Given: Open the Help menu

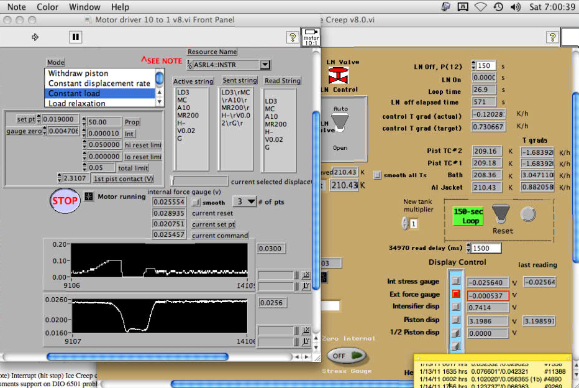Looking at the screenshot, I should click(120, 7).
